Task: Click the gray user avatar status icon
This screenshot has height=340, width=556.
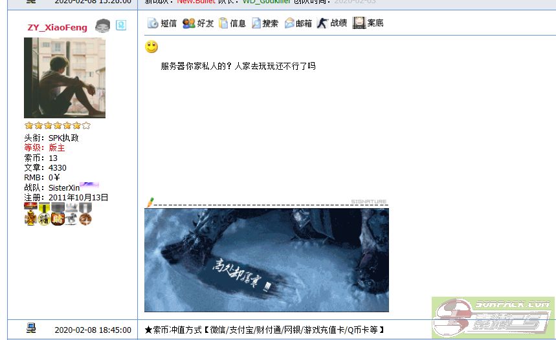Action: pyautogui.click(x=103, y=26)
